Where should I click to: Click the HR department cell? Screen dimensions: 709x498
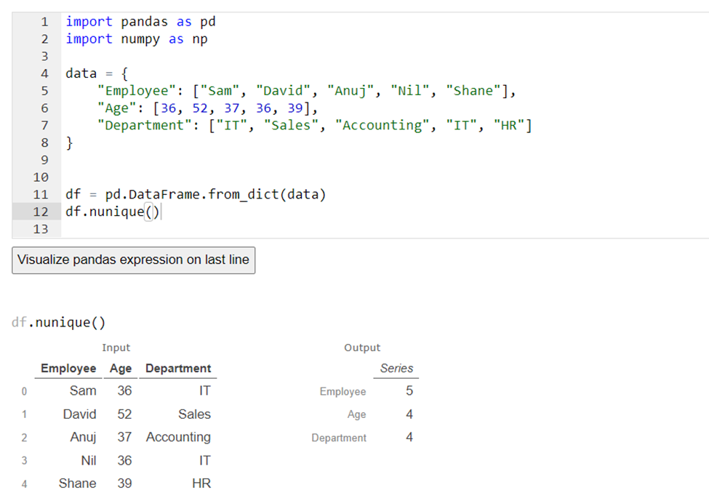(201, 483)
